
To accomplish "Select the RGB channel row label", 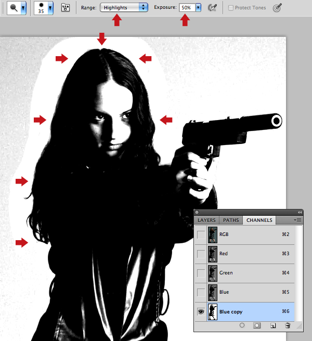I will (x=224, y=234).
